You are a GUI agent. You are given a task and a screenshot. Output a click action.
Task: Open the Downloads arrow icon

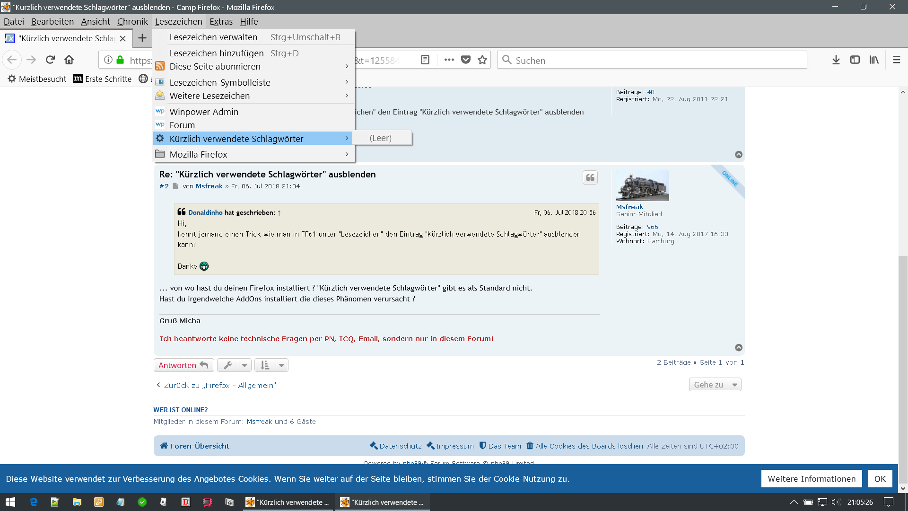tap(836, 60)
